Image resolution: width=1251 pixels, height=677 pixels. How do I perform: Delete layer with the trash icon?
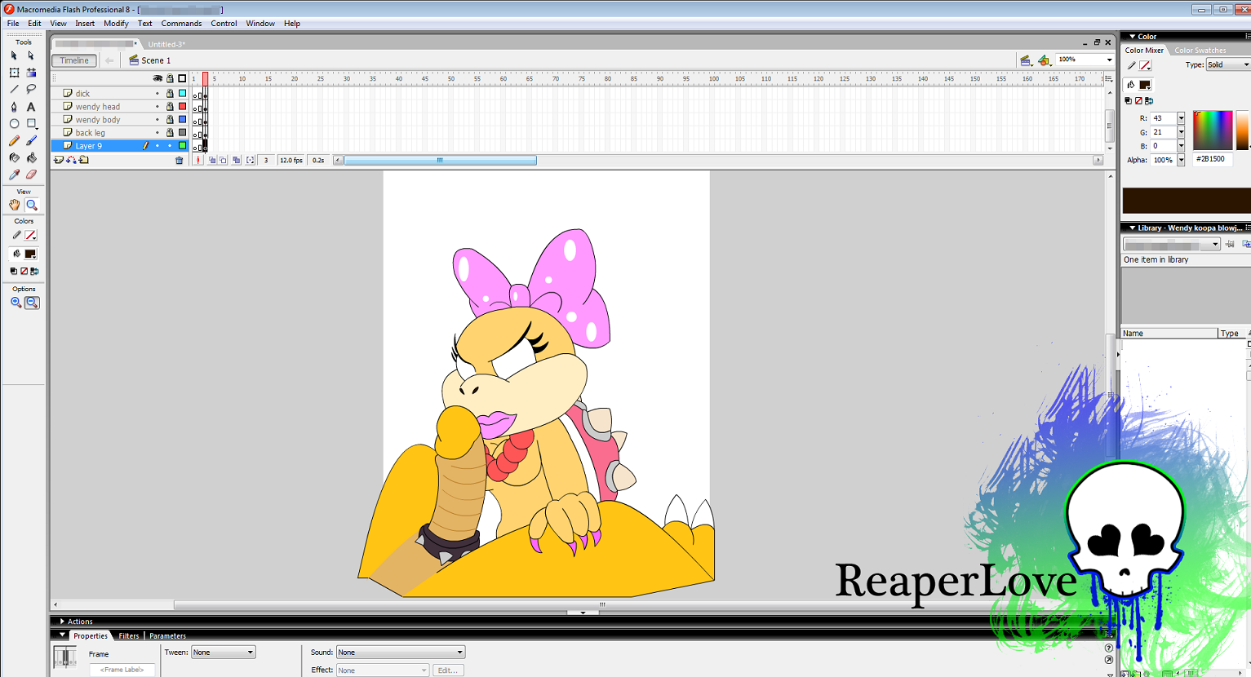(x=180, y=161)
